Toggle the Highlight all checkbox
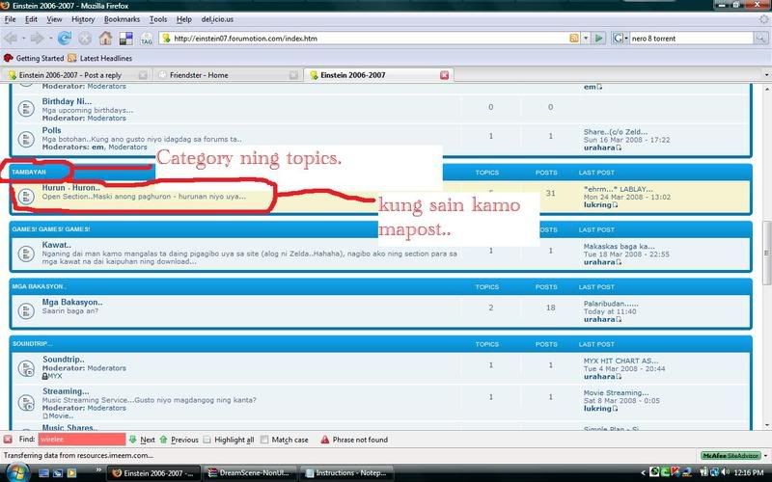 tap(207, 440)
